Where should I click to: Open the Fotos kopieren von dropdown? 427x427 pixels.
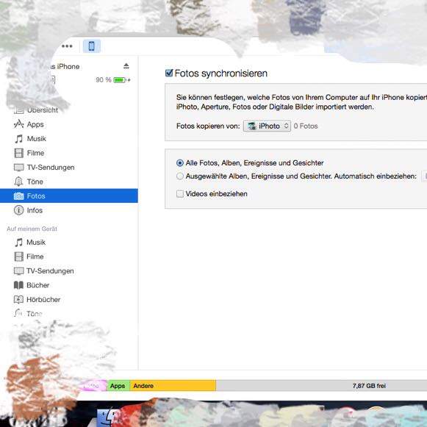pos(267,126)
